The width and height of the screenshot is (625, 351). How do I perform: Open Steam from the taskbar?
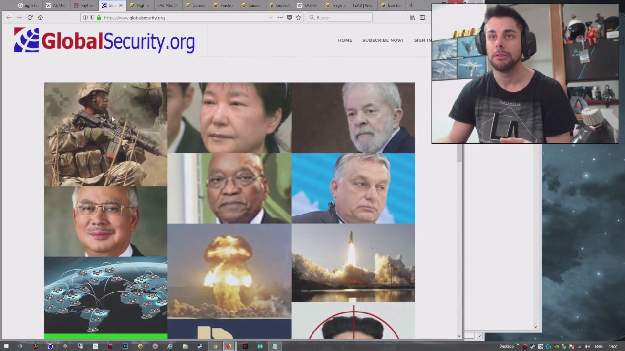[x=200, y=346]
